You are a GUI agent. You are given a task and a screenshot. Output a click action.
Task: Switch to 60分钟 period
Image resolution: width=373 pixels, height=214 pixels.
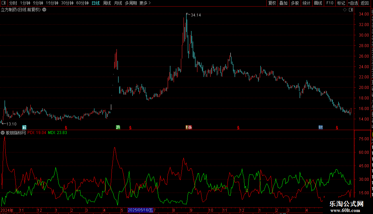[x=83, y=3]
